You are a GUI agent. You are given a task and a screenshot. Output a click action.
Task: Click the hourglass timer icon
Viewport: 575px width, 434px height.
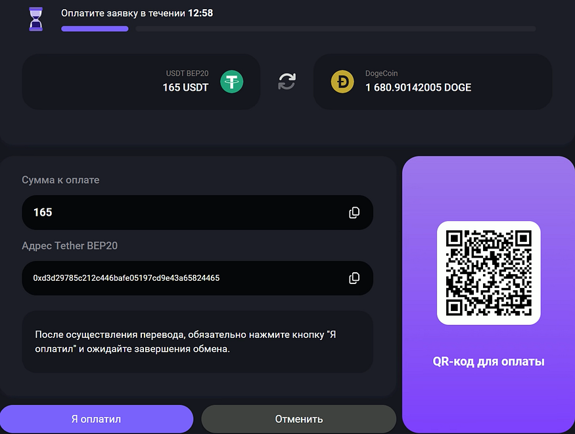click(x=36, y=19)
